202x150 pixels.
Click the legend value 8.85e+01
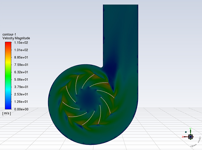click(21, 57)
